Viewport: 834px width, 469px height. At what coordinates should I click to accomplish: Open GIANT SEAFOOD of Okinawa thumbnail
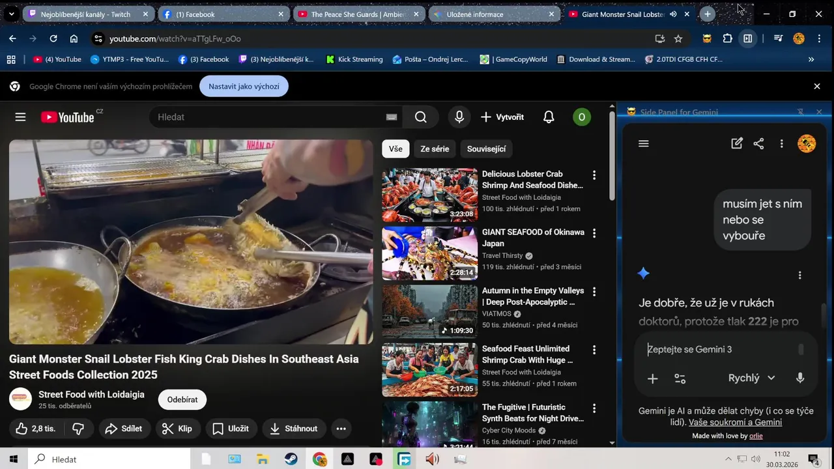pos(429,253)
